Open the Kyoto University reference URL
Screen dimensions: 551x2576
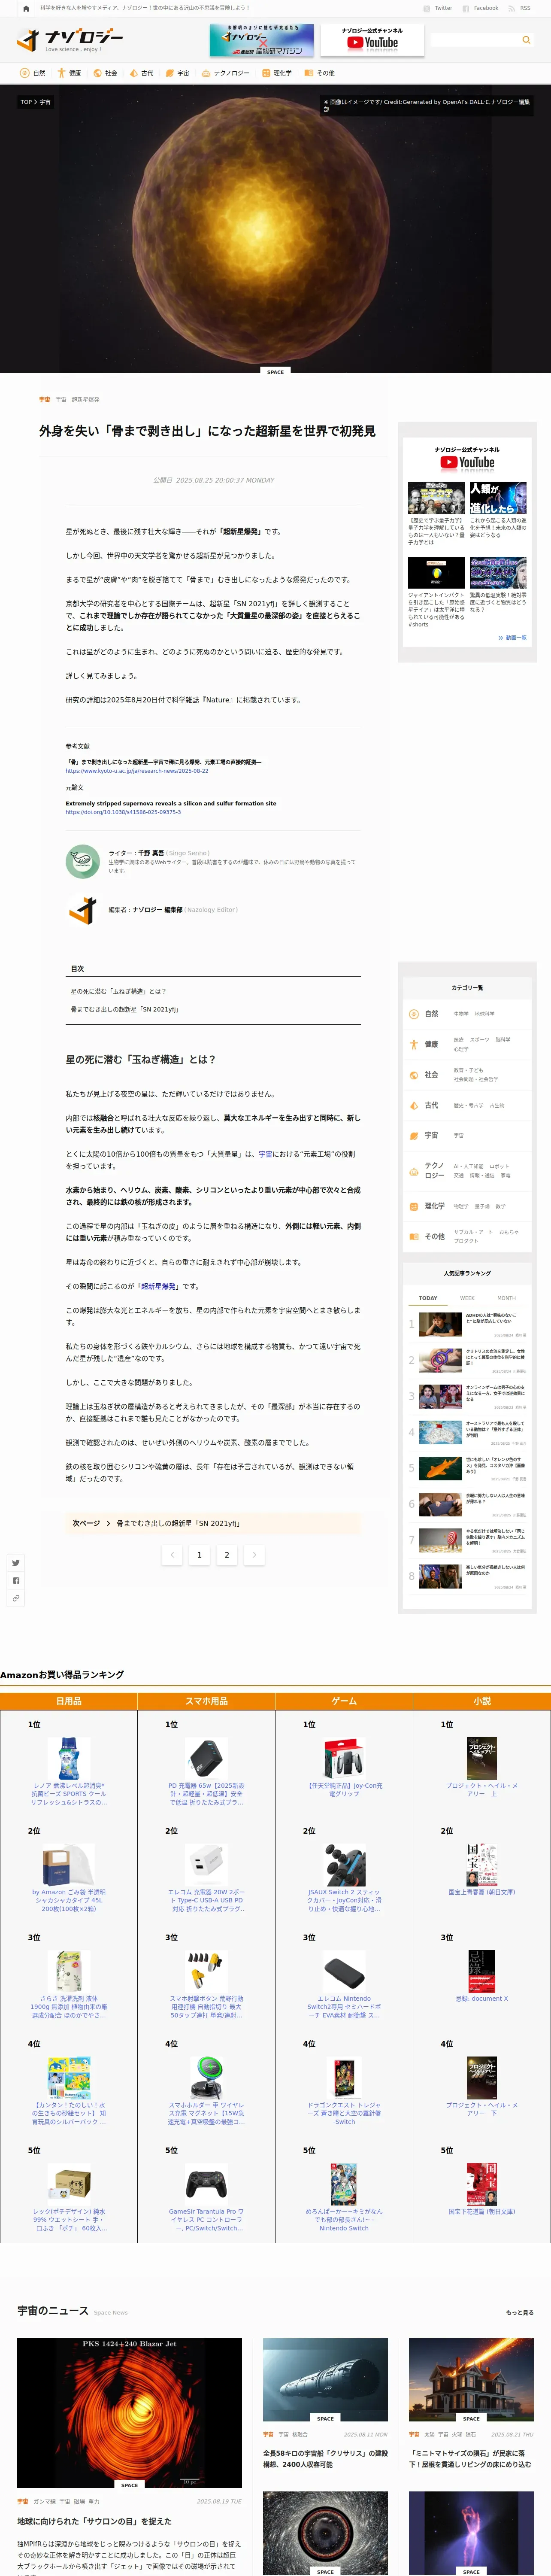137,771
